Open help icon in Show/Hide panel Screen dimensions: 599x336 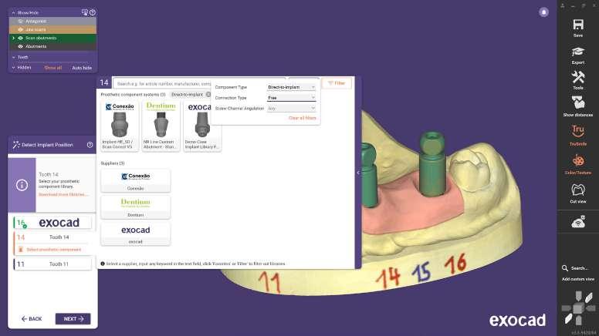tap(92, 12)
